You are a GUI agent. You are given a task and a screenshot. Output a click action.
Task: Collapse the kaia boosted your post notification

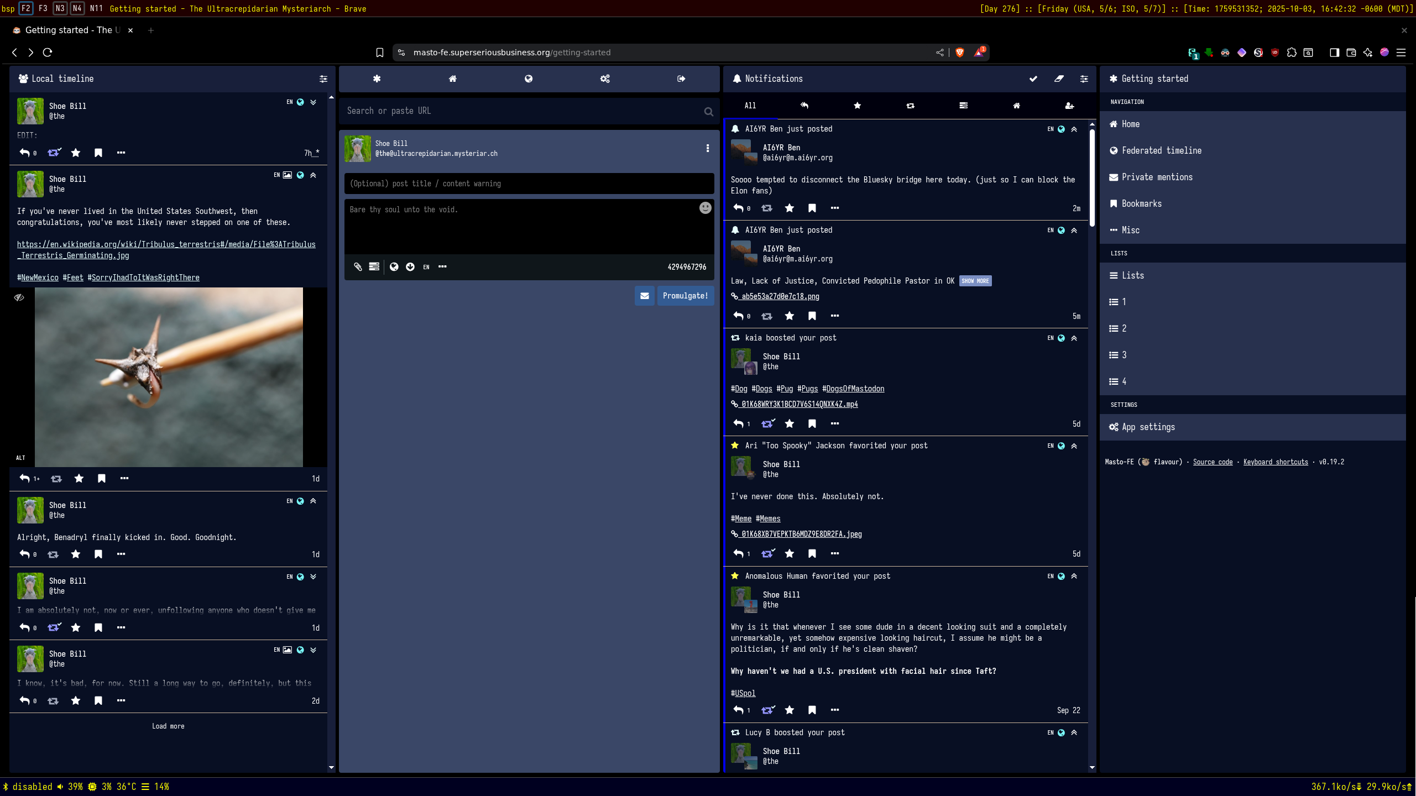(1074, 338)
